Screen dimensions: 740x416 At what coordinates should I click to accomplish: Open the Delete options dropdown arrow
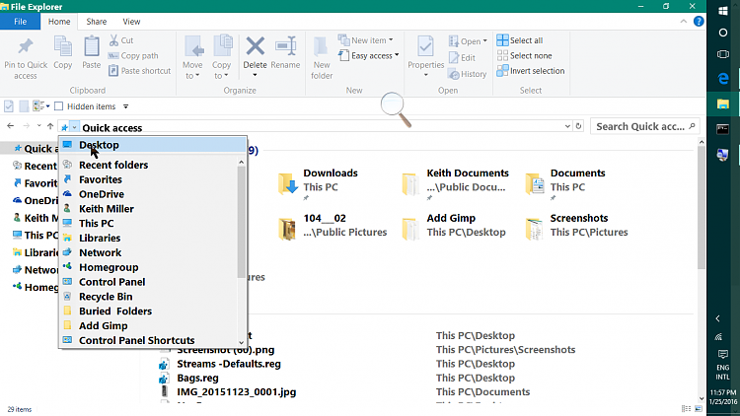[x=255, y=76]
